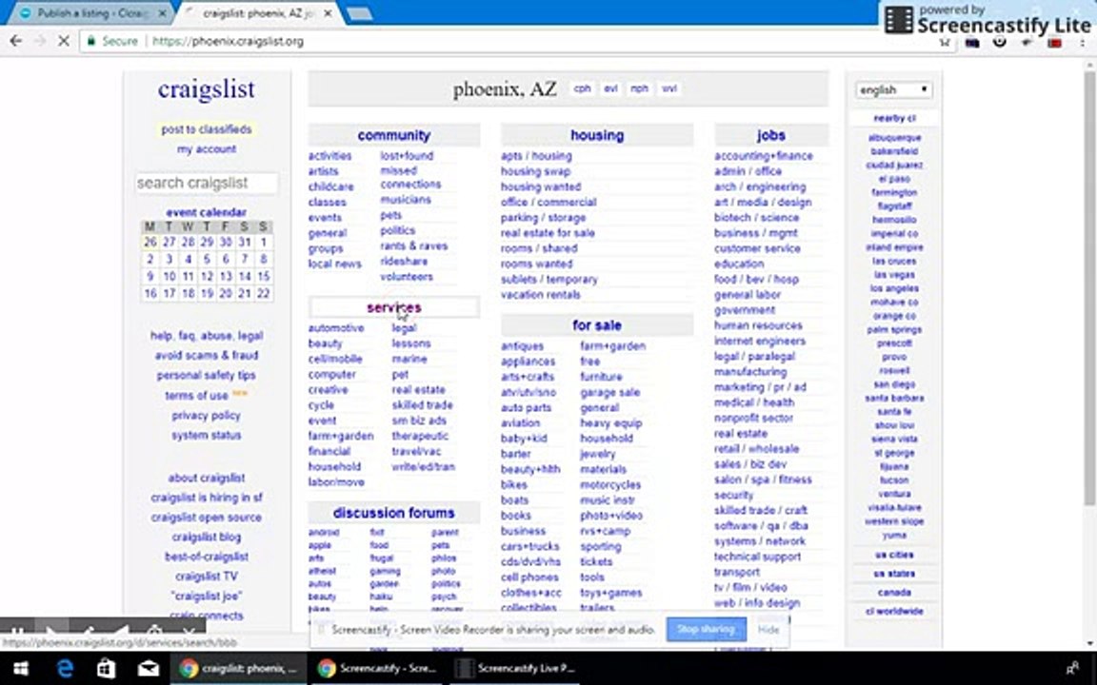Screen dimensions: 1097x685
Task: Open accounting+finance jobs
Action: point(764,156)
